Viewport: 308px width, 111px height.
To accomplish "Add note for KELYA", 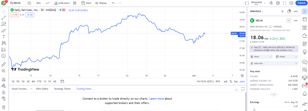I will click(x=274, y=63).
